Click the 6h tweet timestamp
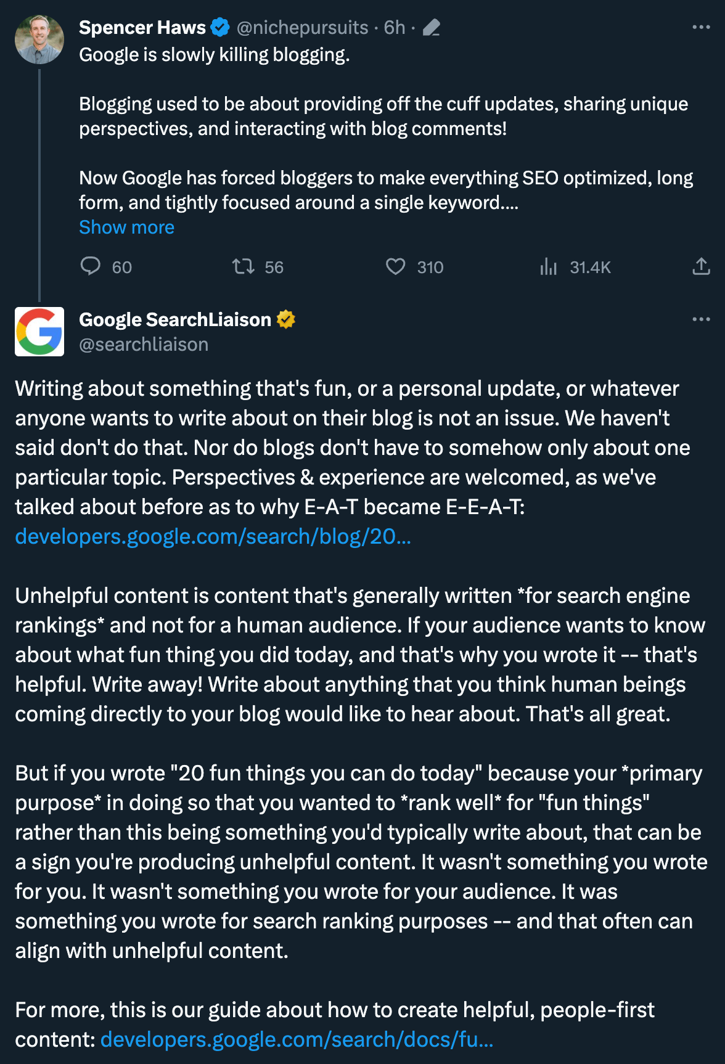The height and width of the screenshot is (1064, 725). pos(395,28)
